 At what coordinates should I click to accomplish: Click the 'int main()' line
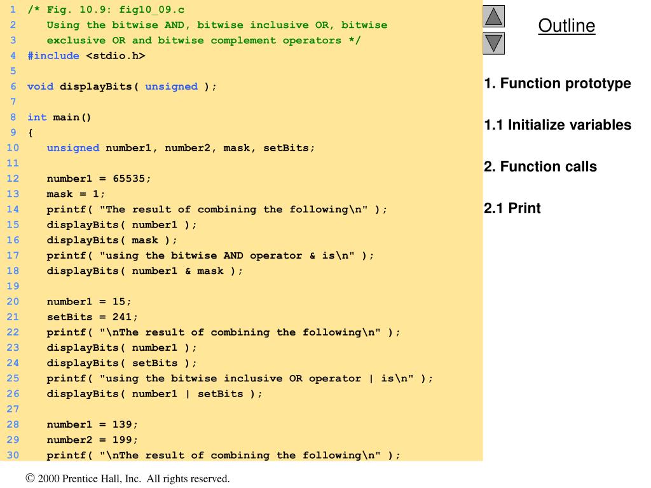pyautogui.click(x=59, y=117)
